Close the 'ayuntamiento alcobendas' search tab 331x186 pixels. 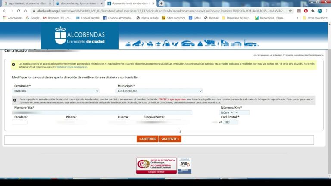click(x=50, y=3)
